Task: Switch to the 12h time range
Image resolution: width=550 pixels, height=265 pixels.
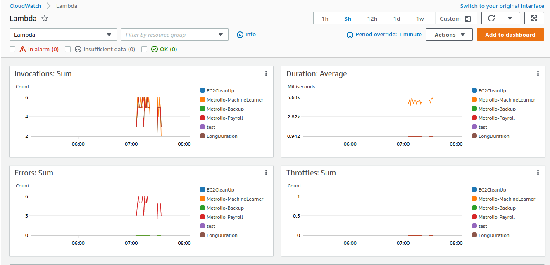Action: click(x=372, y=19)
